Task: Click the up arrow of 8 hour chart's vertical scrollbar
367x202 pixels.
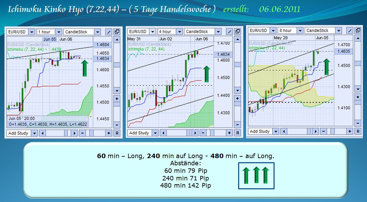Action: click(358, 38)
